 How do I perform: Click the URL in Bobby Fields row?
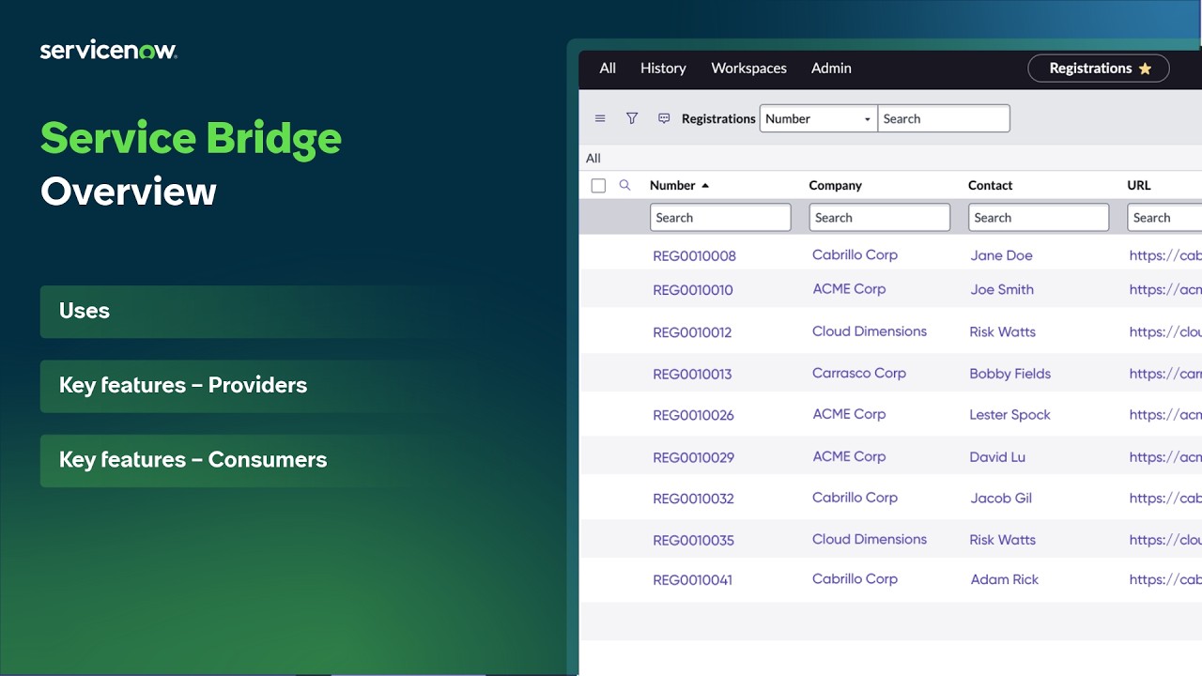(1165, 374)
